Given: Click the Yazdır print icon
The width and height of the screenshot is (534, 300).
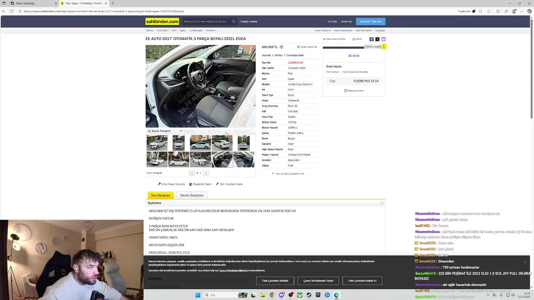Looking at the screenshot, I should point(357,39).
